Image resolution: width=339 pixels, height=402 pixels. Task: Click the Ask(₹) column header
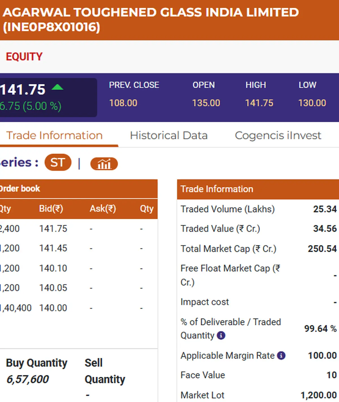pyautogui.click(x=103, y=209)
